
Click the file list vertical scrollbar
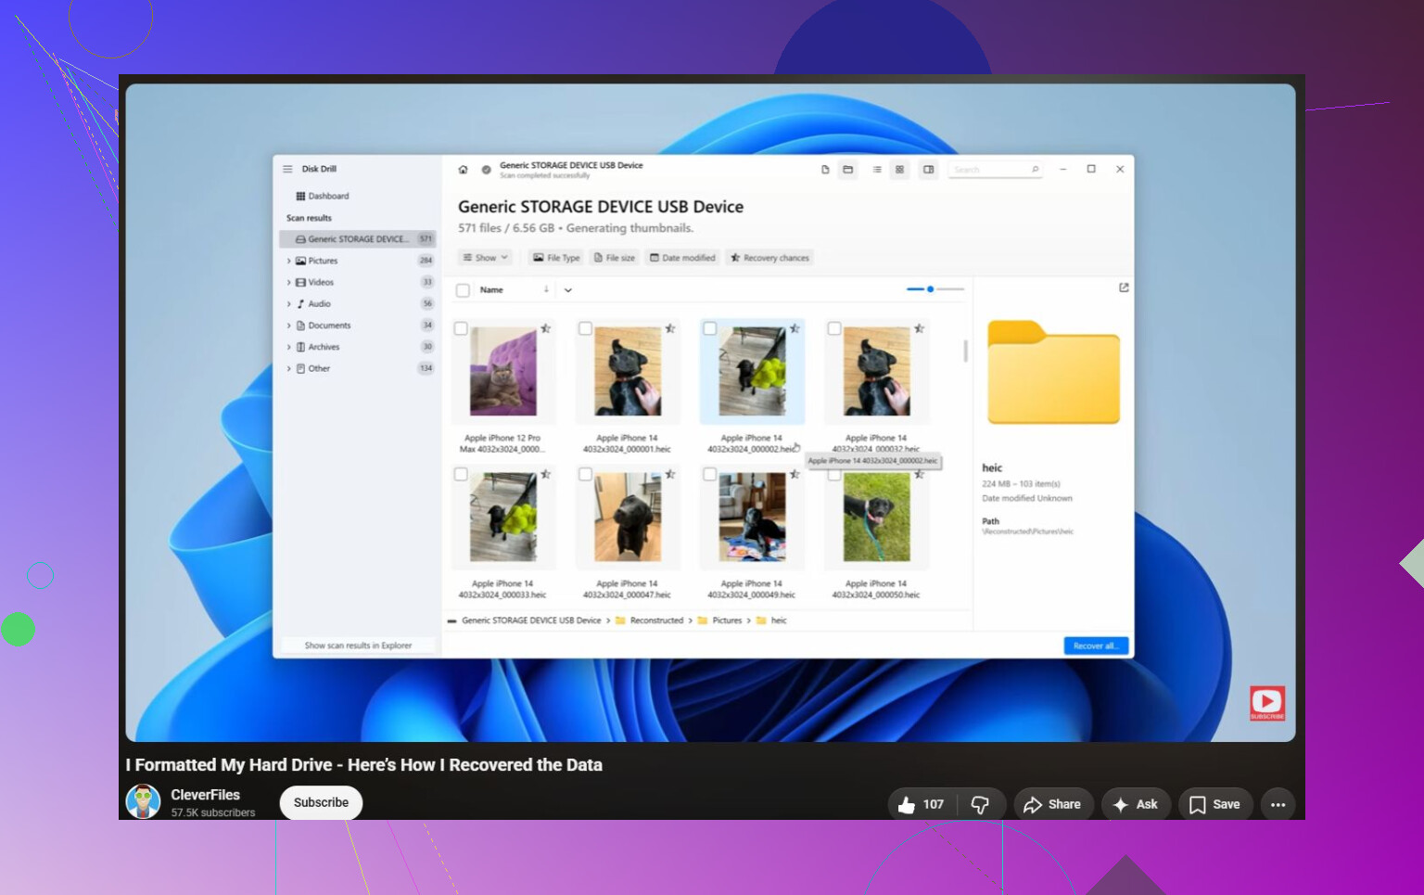pos(965,351)
